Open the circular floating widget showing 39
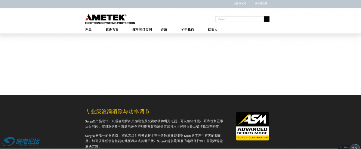The image size is (361, 149). point(355,147)
